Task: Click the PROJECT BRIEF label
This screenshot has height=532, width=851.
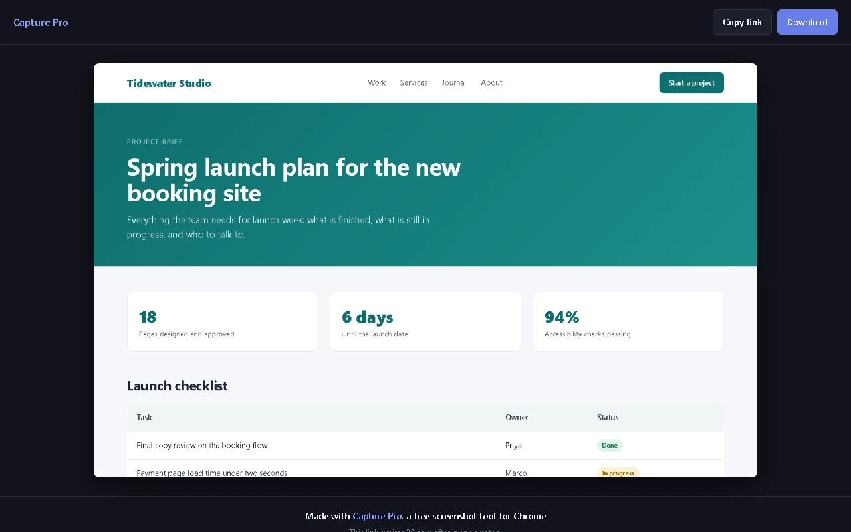Action: (154, 142)
